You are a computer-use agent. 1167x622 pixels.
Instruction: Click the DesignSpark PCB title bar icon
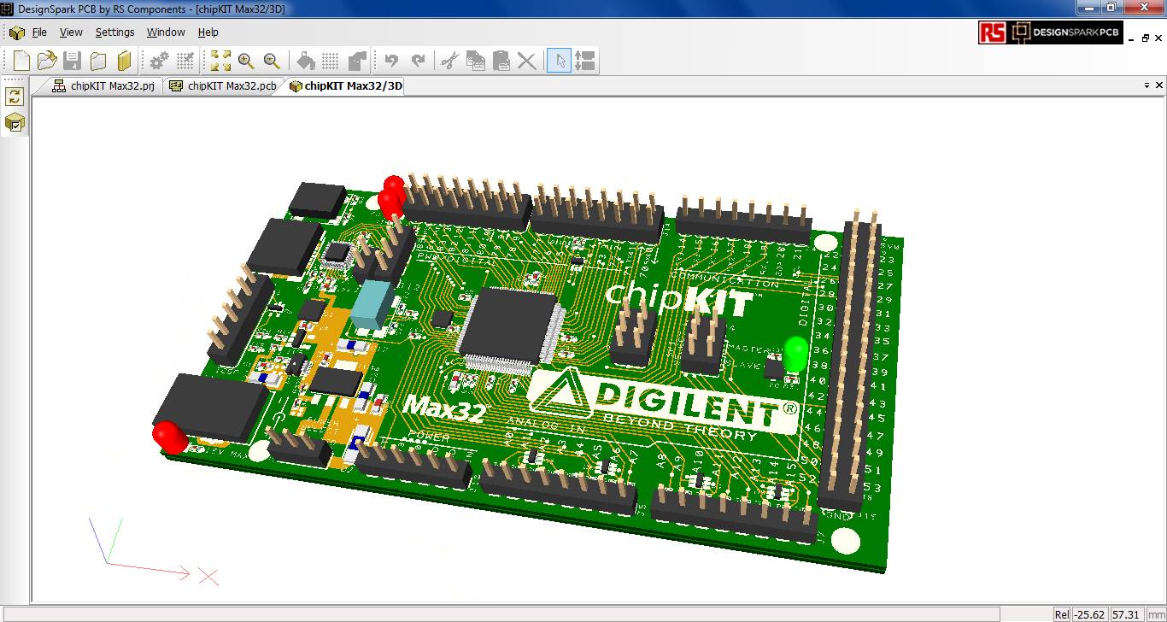click(x=7, y=9)
